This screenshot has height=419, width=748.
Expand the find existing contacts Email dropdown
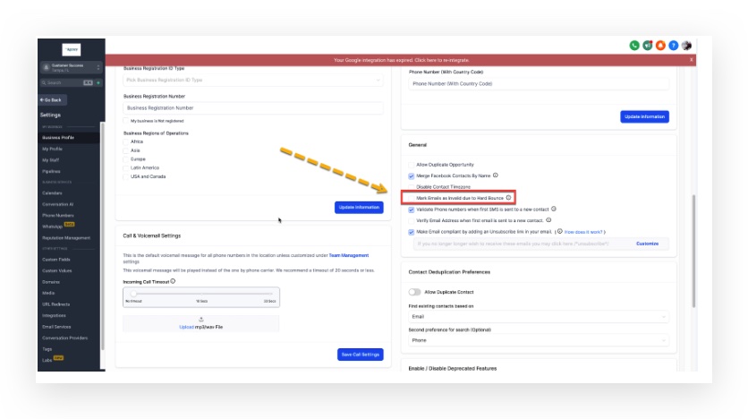point(538,316)
